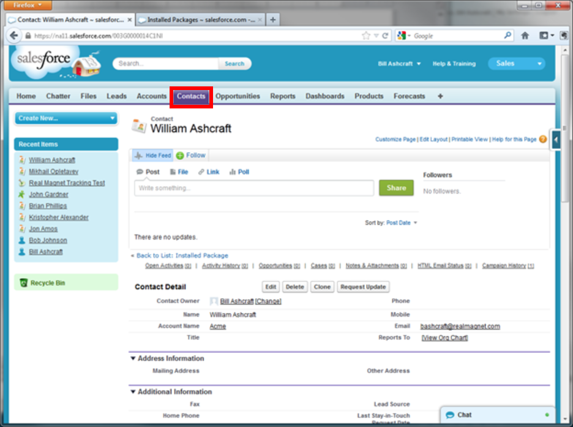The width and height of the screenshot is (573, 427).
Task: Click the magnifier icon in Google search box
Action: pos(507,36)
